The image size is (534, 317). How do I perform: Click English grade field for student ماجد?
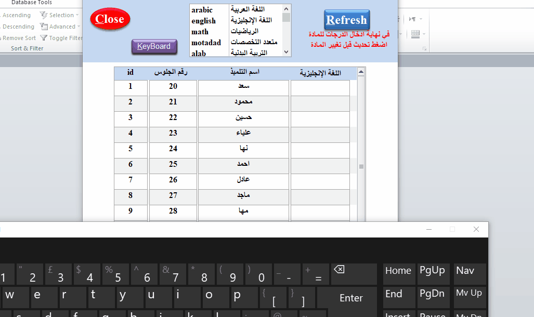pyautogui.click(x=320, y=197)
